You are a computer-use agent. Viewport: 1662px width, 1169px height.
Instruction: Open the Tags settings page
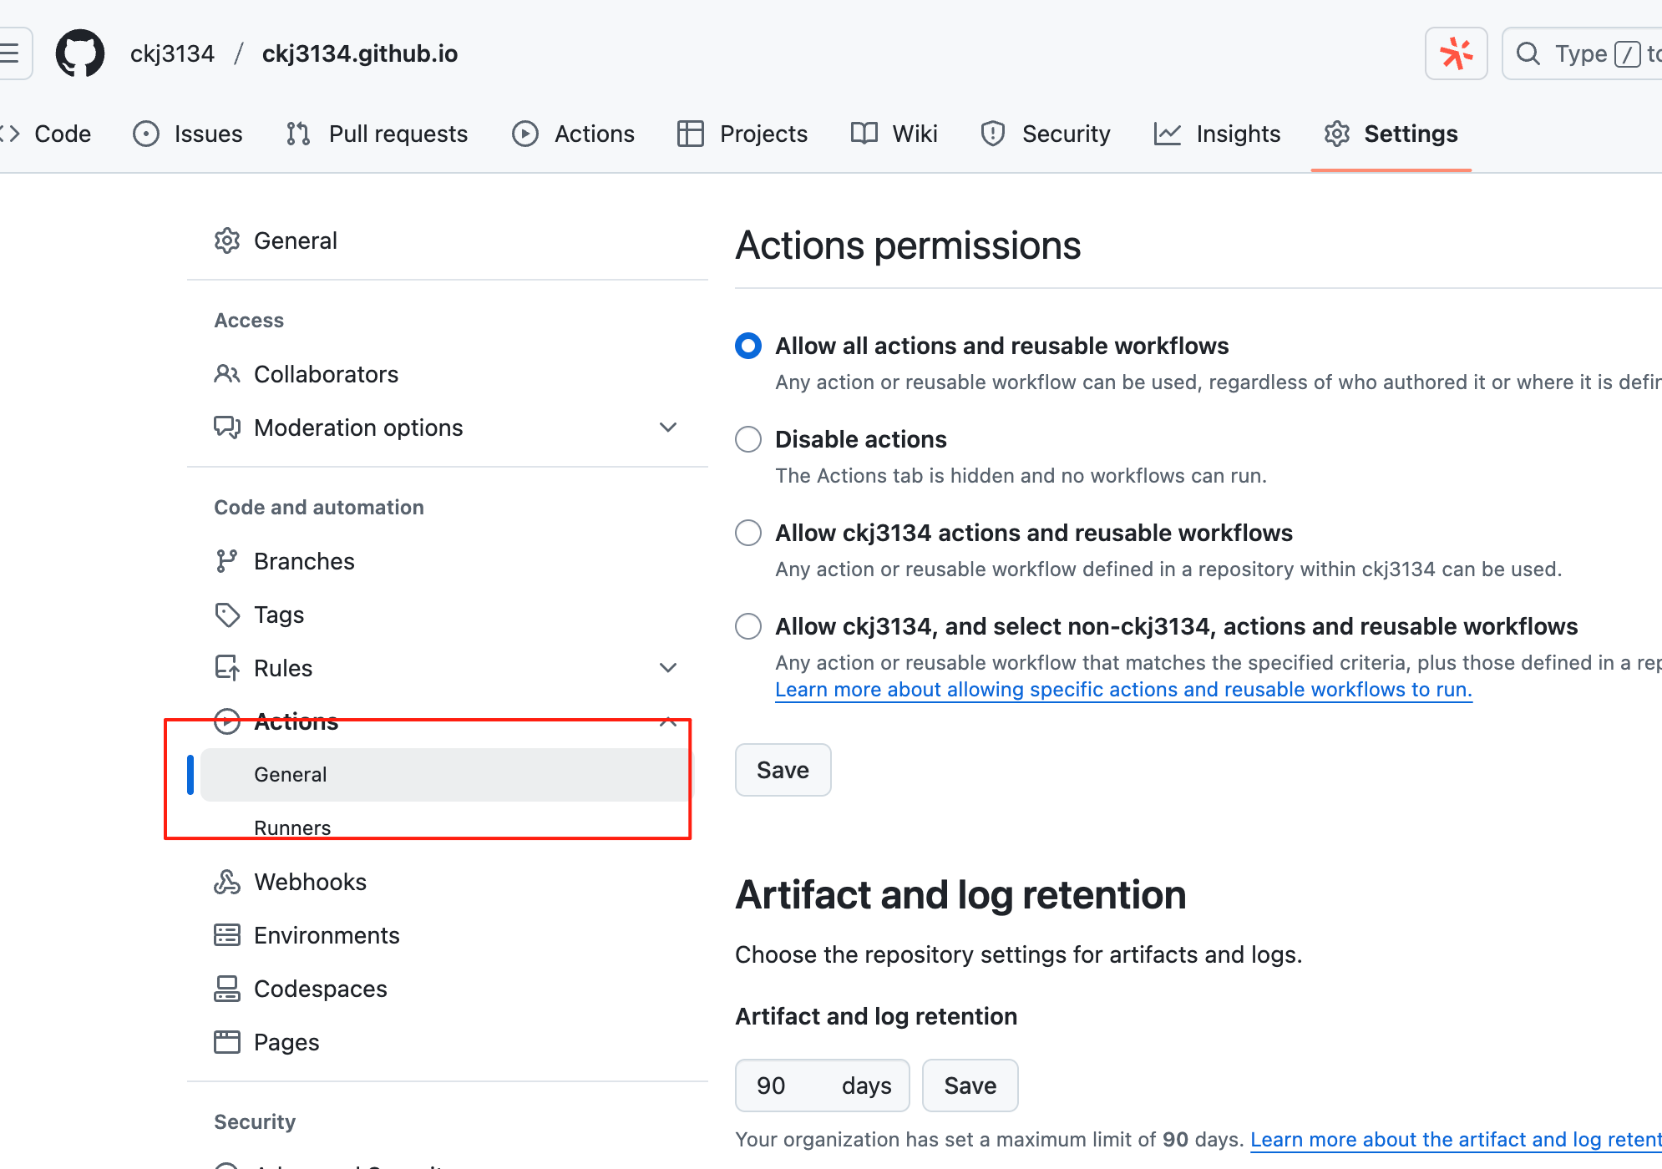tap(279, 615)
